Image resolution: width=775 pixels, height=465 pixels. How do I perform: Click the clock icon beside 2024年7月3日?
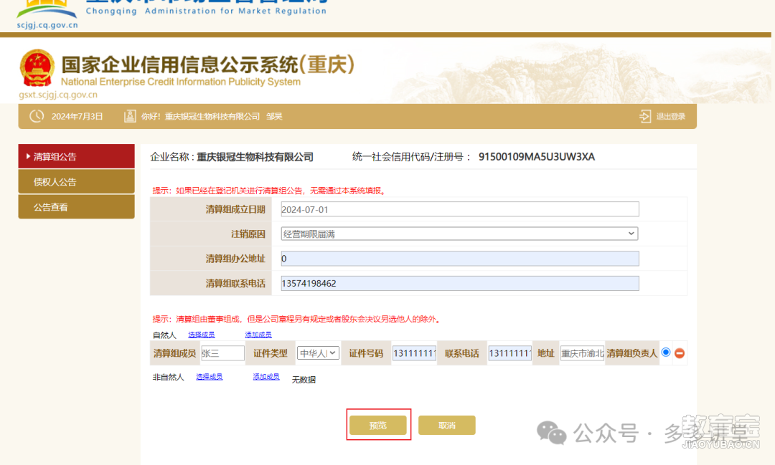click(37, 116)
